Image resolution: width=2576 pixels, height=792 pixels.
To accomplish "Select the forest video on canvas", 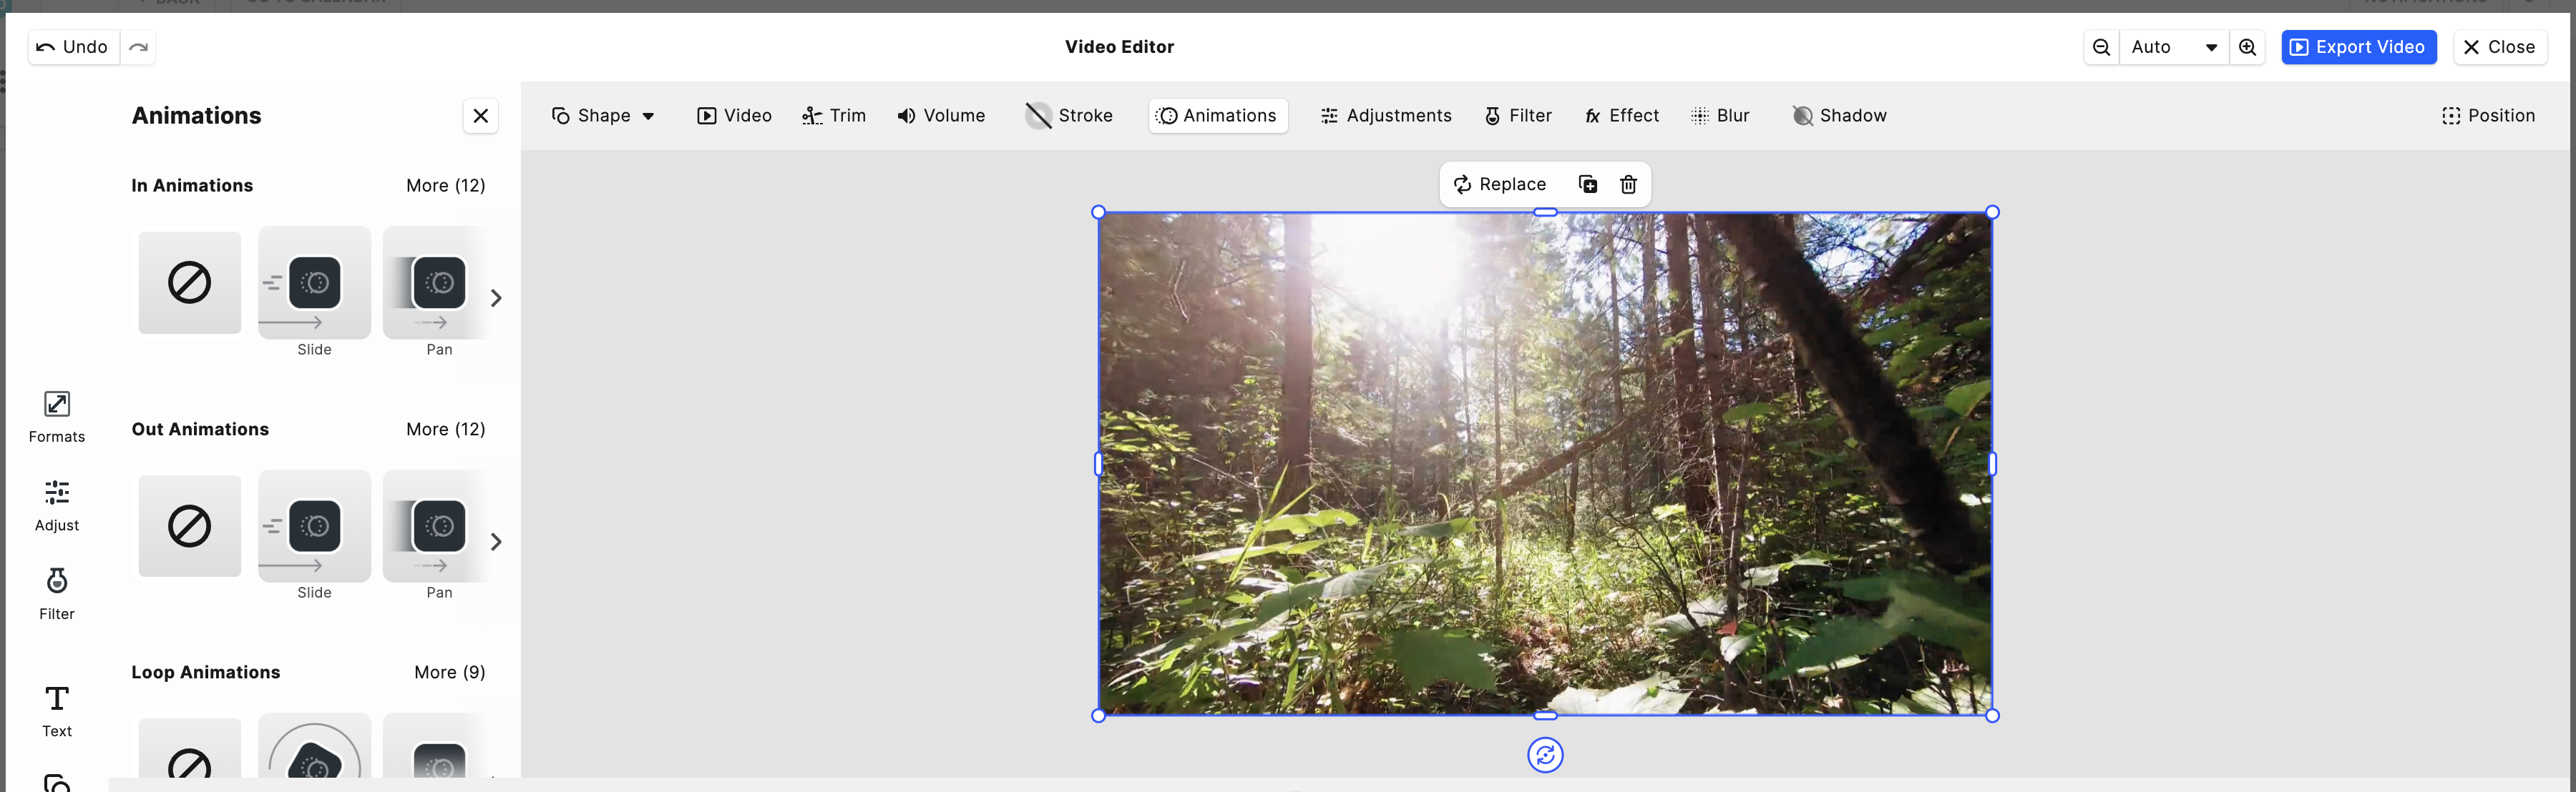I will tap(1545, 463).
